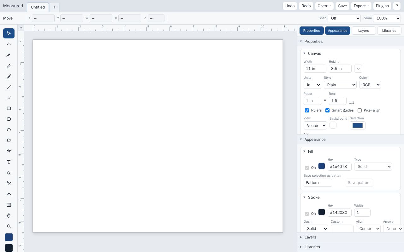Open the canvas Units dropdown
Screen dimensions: 404x252
click(312, 85)
